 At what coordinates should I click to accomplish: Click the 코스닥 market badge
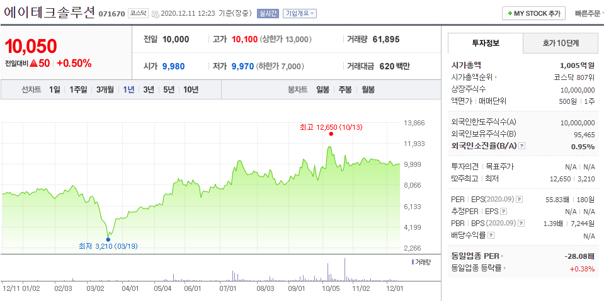tap(138, 13)
